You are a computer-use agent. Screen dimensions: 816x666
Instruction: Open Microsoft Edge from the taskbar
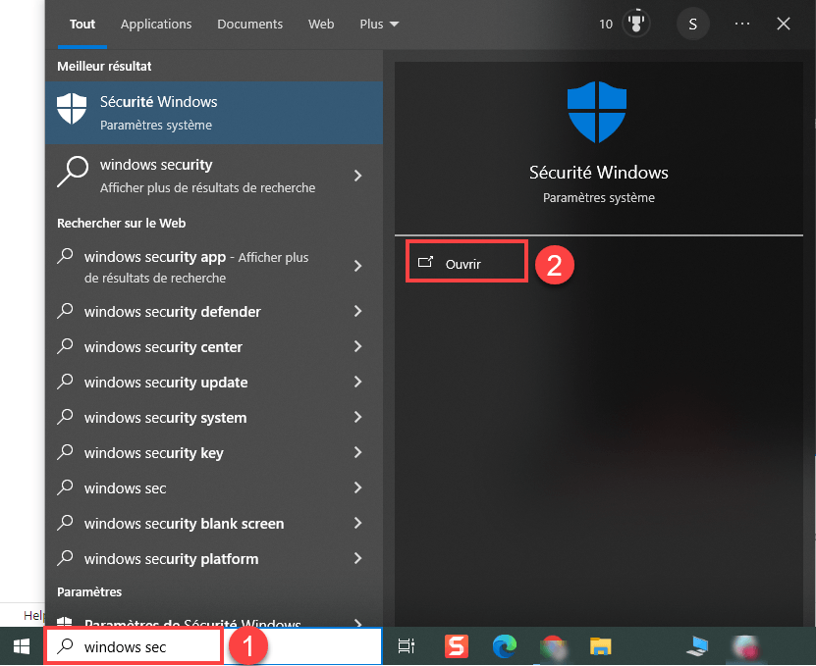pyautogui.click(x=505, y=646)
